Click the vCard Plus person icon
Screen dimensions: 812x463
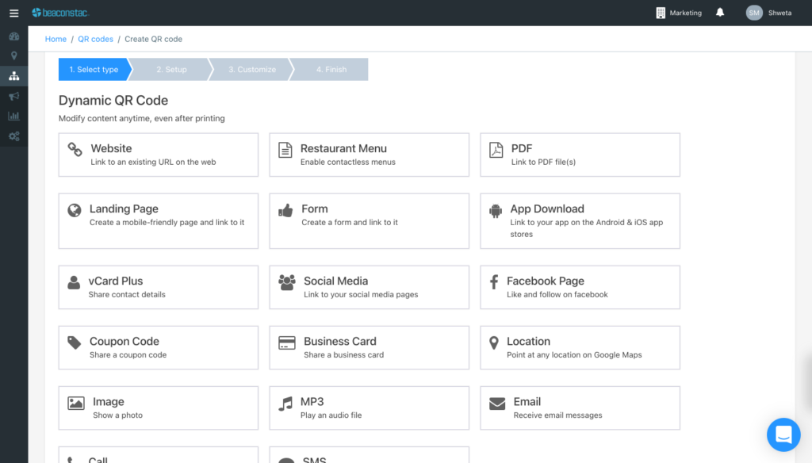click(x=74, y=282)
